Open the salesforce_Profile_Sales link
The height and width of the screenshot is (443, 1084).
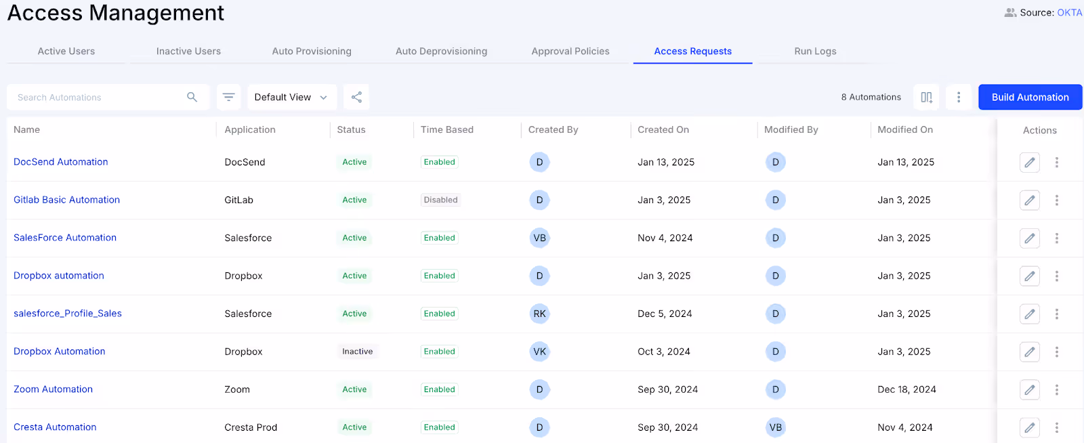coord(68,314)
